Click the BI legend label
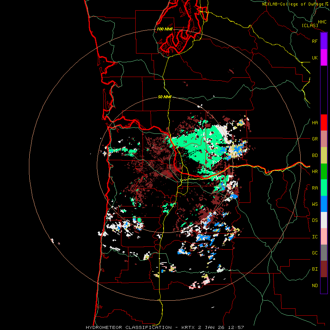Viewport: 330px width, 330px height. tap(315, 269)
